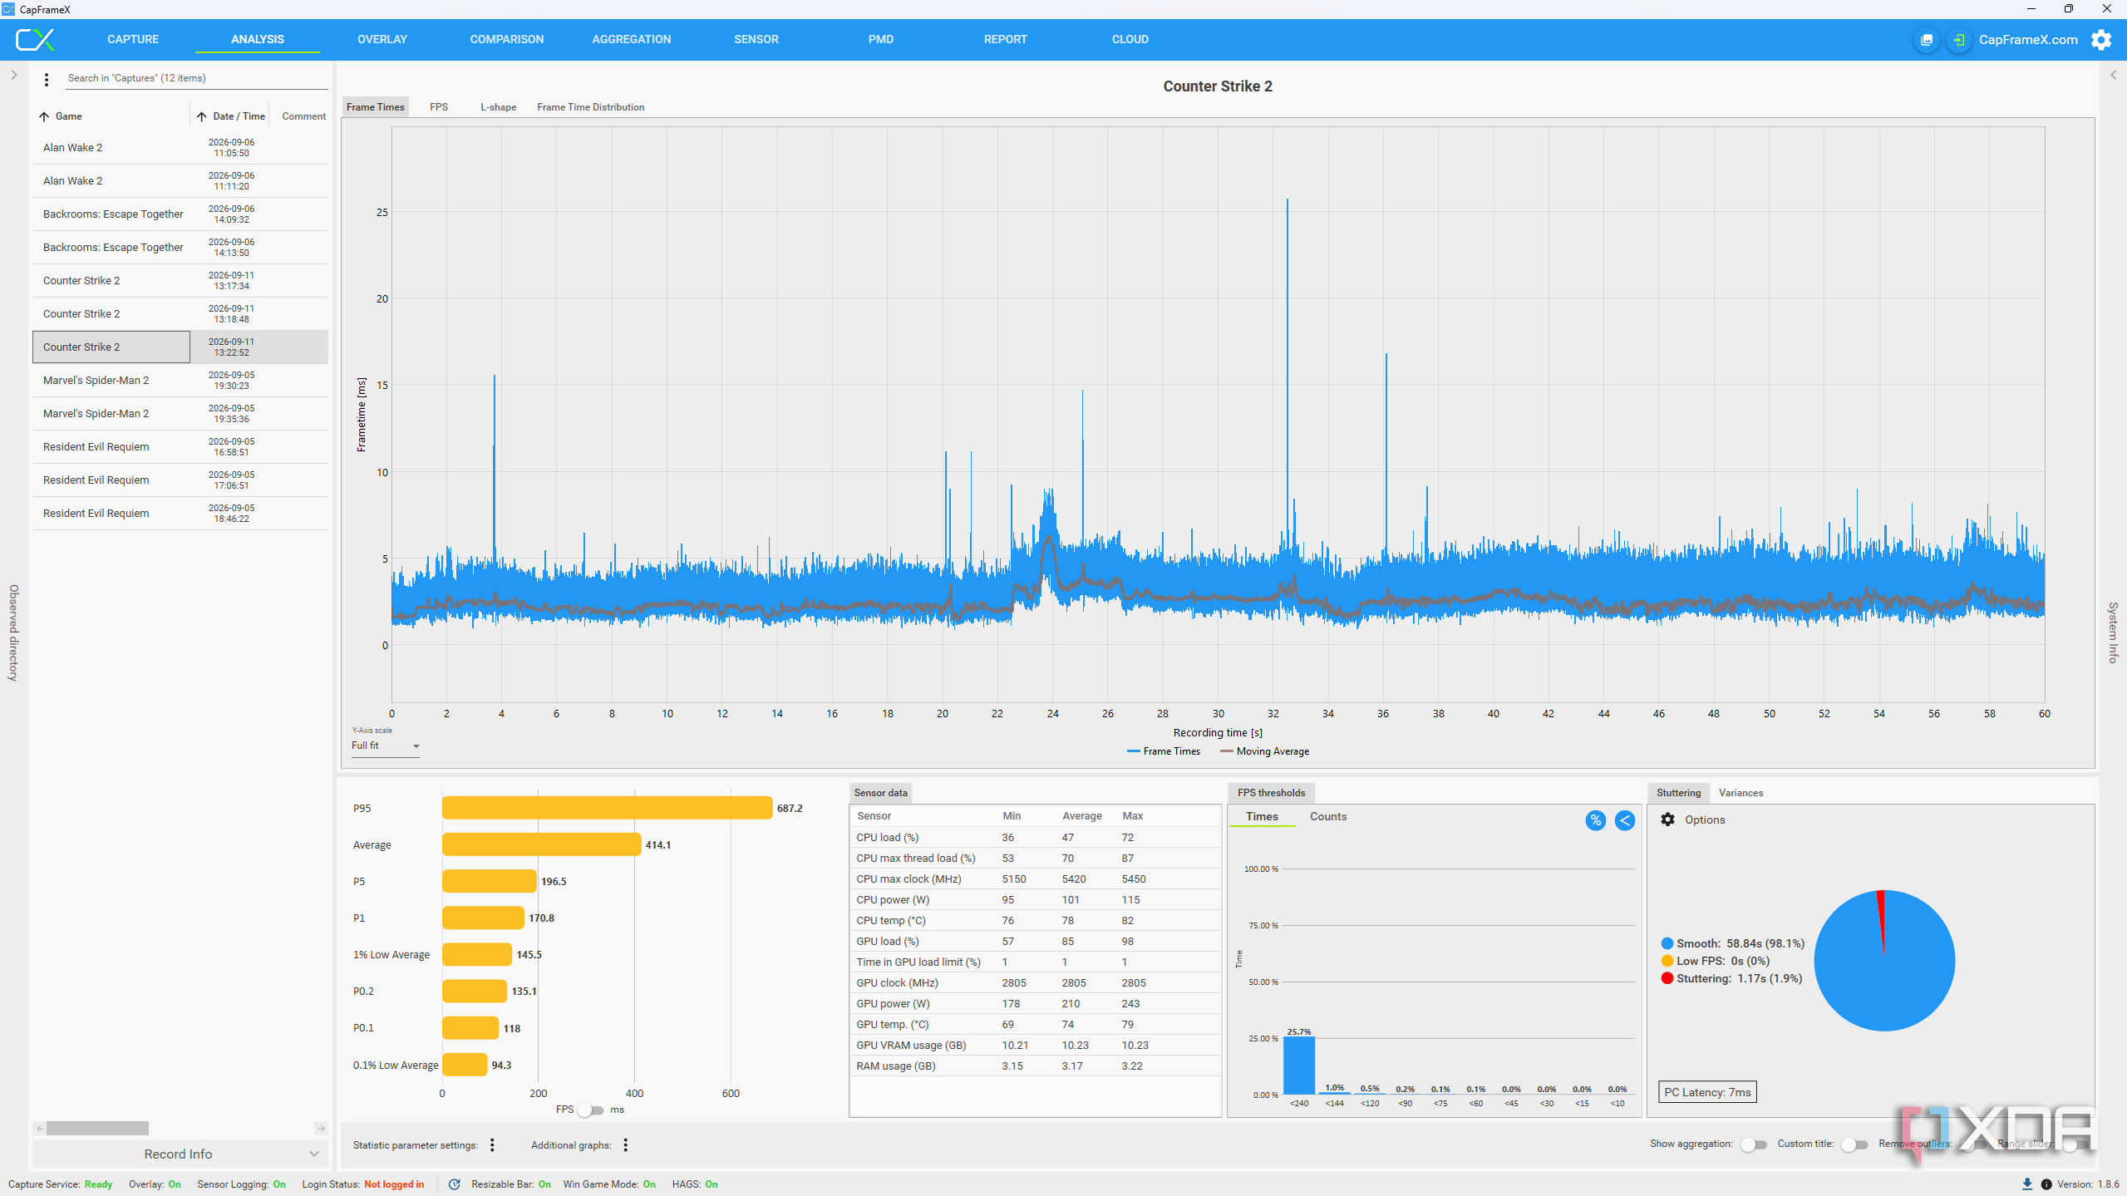This screenshot has height=1196, width=2127.
Task: Click the capture list scroll right arrow
Action: [321, 1128]
